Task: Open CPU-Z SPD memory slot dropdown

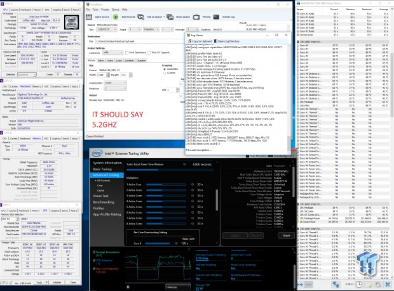Action: [10, 219]
